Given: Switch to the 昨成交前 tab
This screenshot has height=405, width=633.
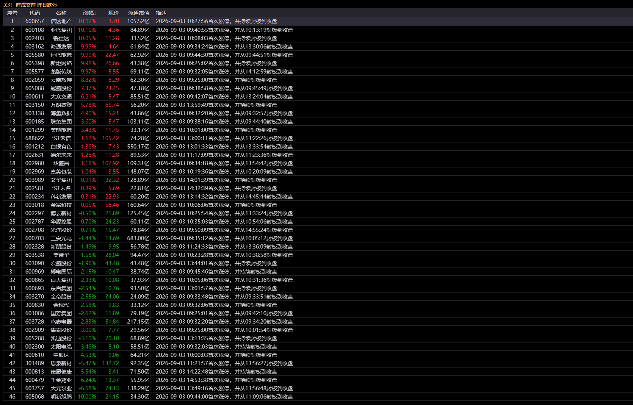Looking at the screenshot, I should (26, 5).
